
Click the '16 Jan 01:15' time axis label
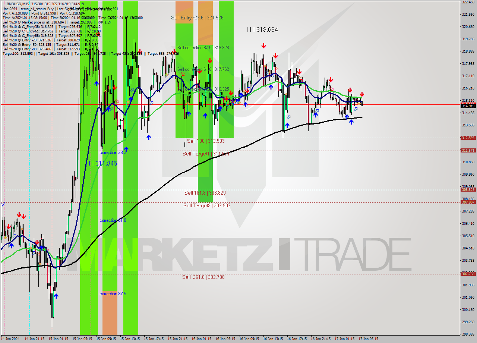click(x=201, y=339)
